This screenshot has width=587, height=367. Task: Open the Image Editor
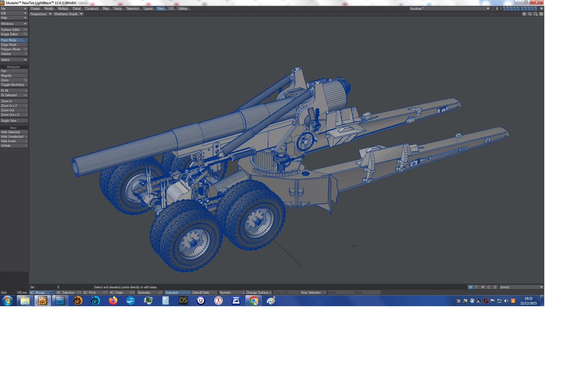click(14, 34)
